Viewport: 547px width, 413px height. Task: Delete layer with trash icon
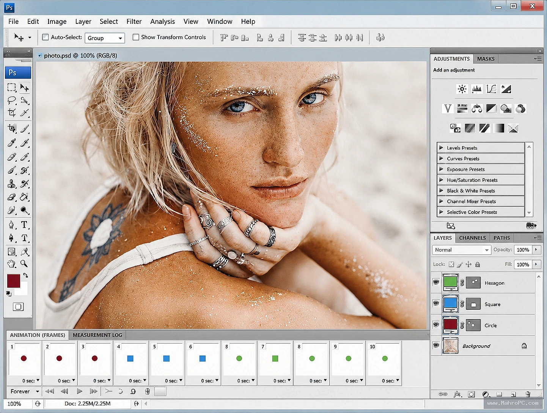[x=528, y=394]
